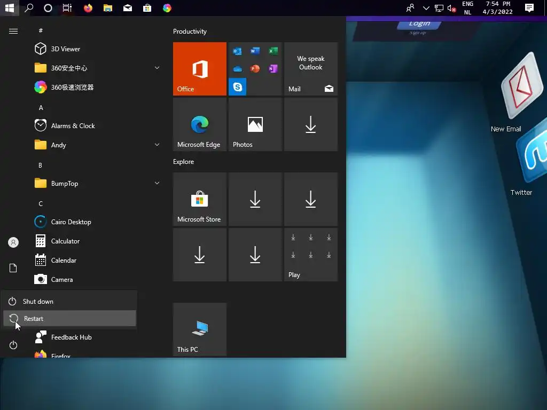Select Restart in power menu

click(70, 318)
